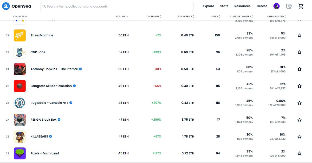Open Pixels Farm Land thumbnail
Viewport: 312px width, 163px height.
(20, 153)
